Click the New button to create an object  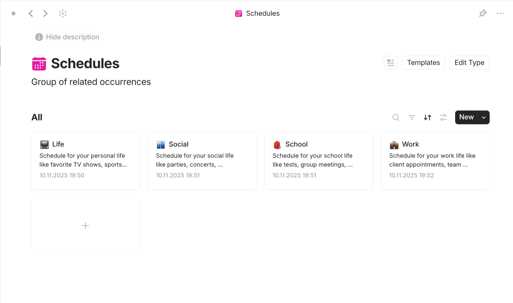point(466,117)
